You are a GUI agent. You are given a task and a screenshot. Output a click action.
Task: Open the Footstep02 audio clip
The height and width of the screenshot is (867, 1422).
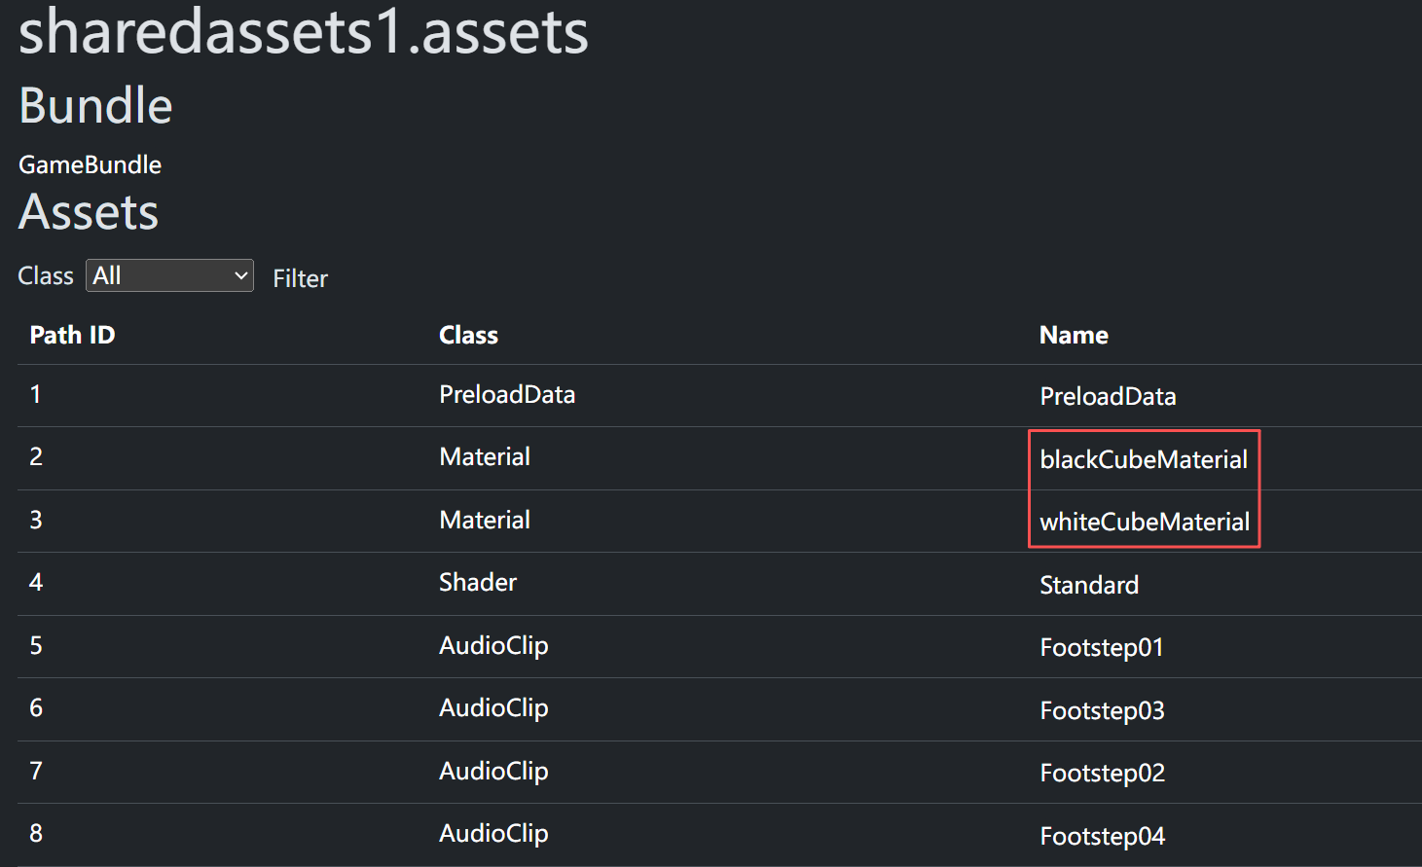coord(1102,774)
